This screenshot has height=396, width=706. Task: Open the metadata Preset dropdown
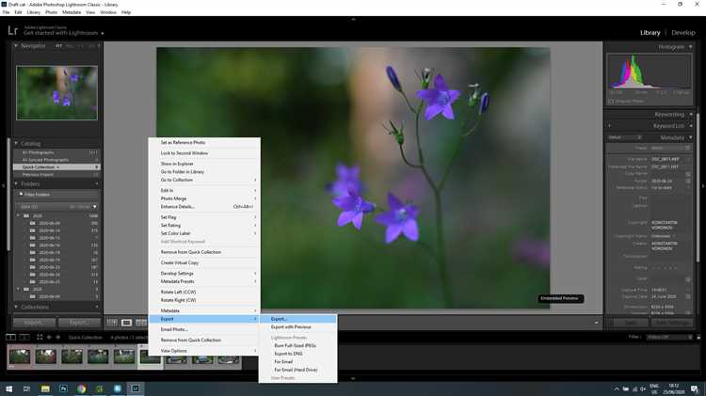click(x=670, y=148)
